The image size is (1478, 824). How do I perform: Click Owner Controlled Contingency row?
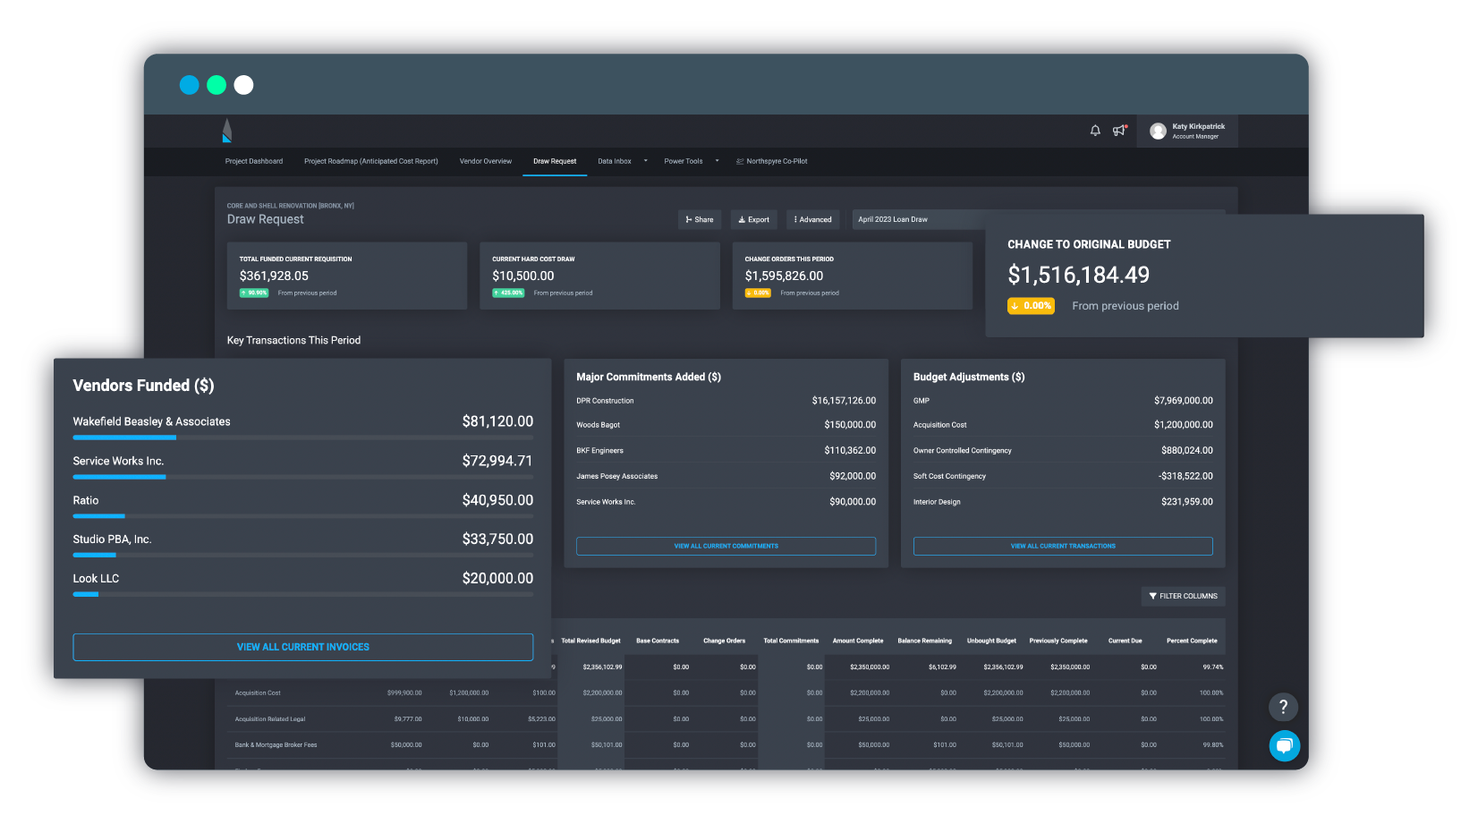(1063, 451)
